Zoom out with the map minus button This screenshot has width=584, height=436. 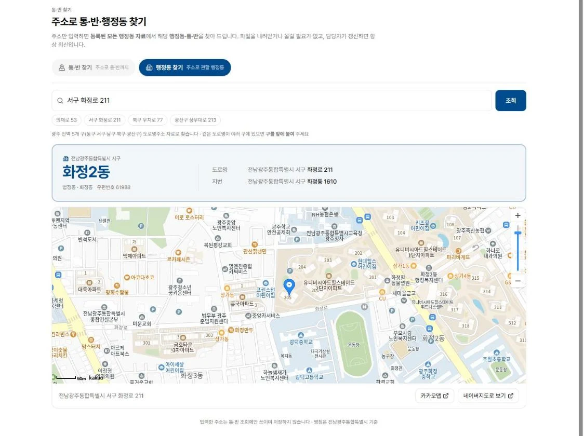[517, 281]
